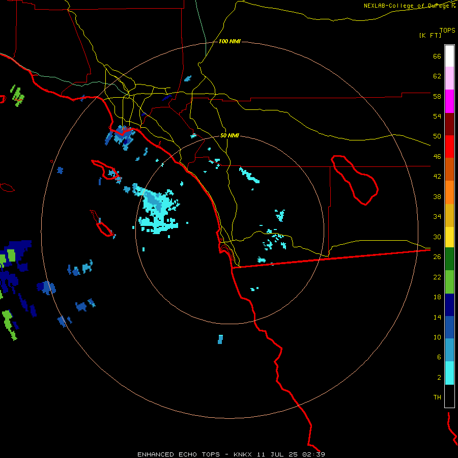This screenshot has height=458, width=458.
Task: Click the 50 NMI range ring label
Action: pyautogui.click(x=230, y=135)
